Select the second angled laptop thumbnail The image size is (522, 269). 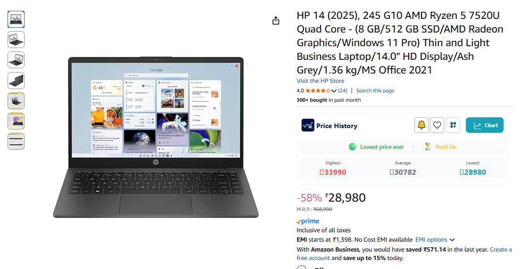point(16,40)
